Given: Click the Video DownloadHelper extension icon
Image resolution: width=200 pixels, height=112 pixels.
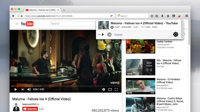Looking at the screenshot, I should click(179, 16).
